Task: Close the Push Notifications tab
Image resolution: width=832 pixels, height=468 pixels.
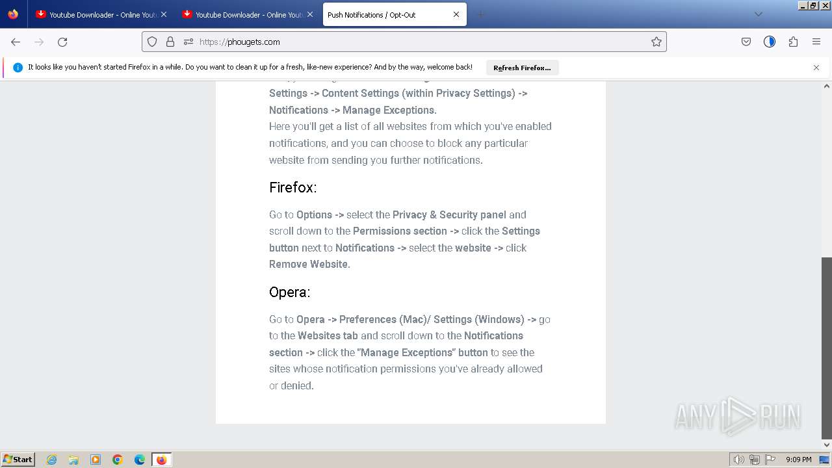Action: click(456, 14)
